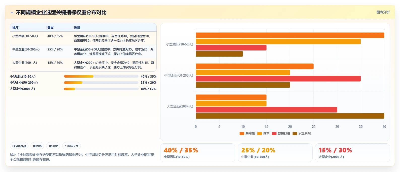Click the 数据打通 bar for 中型企业 in chart
400x172 pixels.
[x=278, y=79]
